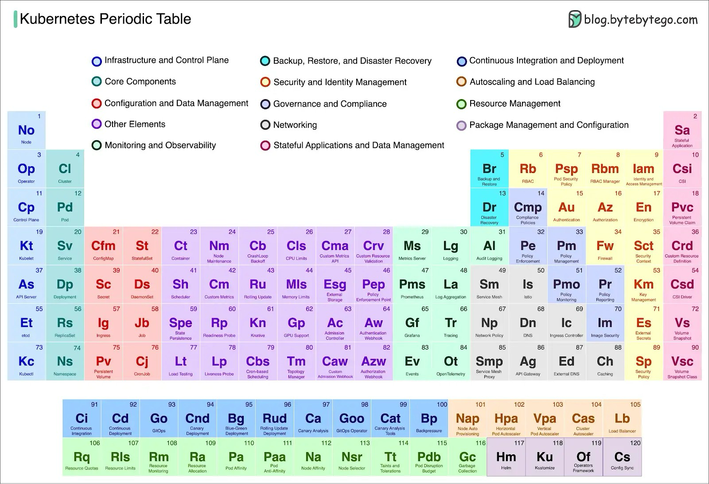Viewport: 709px width, 484px height.
Task: Click the Au (Authentication) element cell
Action: 567,207
